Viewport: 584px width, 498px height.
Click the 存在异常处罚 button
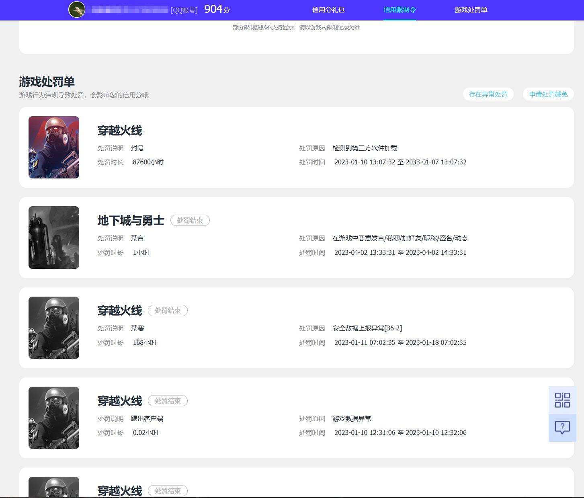click(488, 94)
